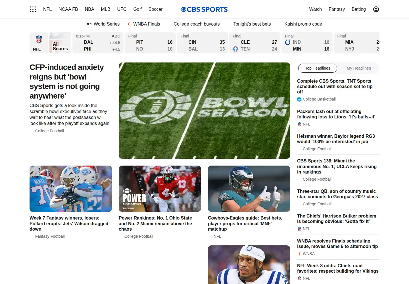This screenshot has width=409, height=284.
Task: Open the Bowl Season field image
Action: point(204,110)
